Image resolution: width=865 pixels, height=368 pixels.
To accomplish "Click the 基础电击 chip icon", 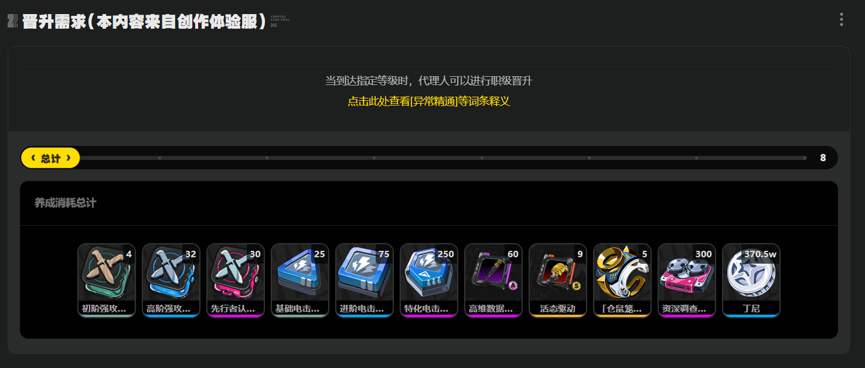I will (300, 280).
